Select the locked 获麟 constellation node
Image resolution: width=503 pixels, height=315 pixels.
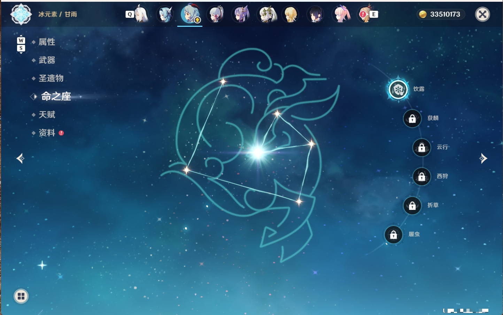pos(412,119)
